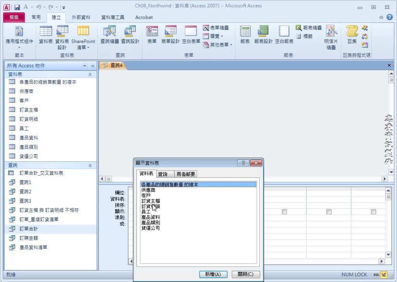Click the design grid vertical scrollbar down arrow
Viewport: 397px width, 282px height.
point(388,254)
